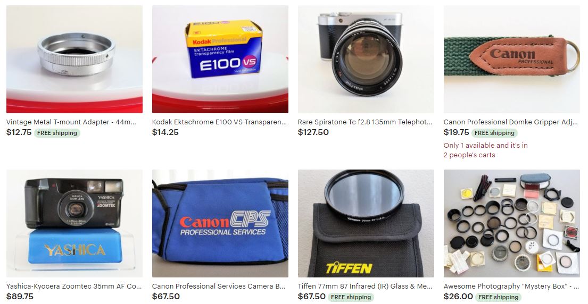Open the Vintage Metal T-mount Adapter photo
The height and width of the screenshot is (304, 588).
74,59
